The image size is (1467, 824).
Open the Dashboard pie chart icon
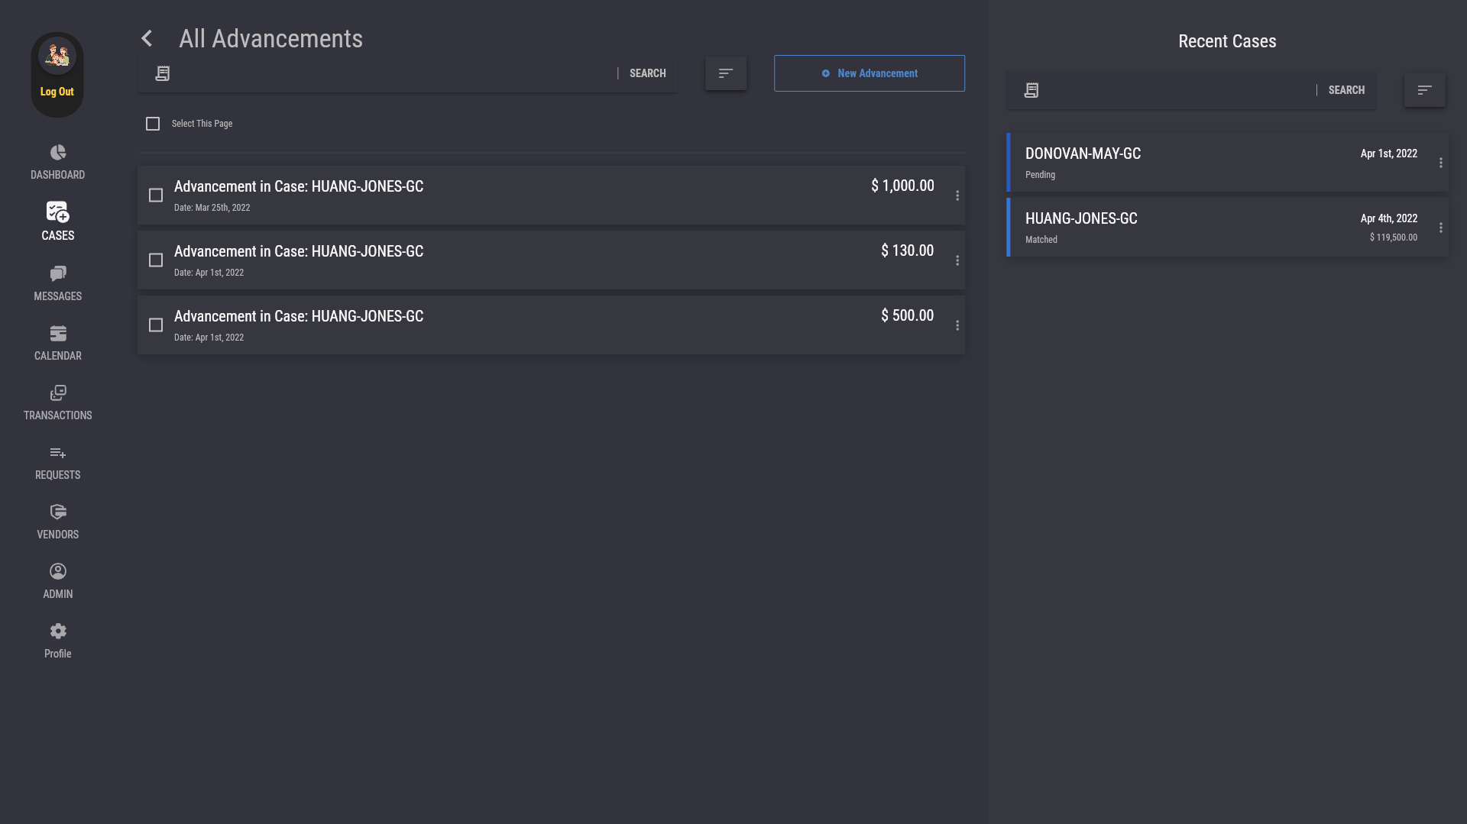tap(58, 153)
